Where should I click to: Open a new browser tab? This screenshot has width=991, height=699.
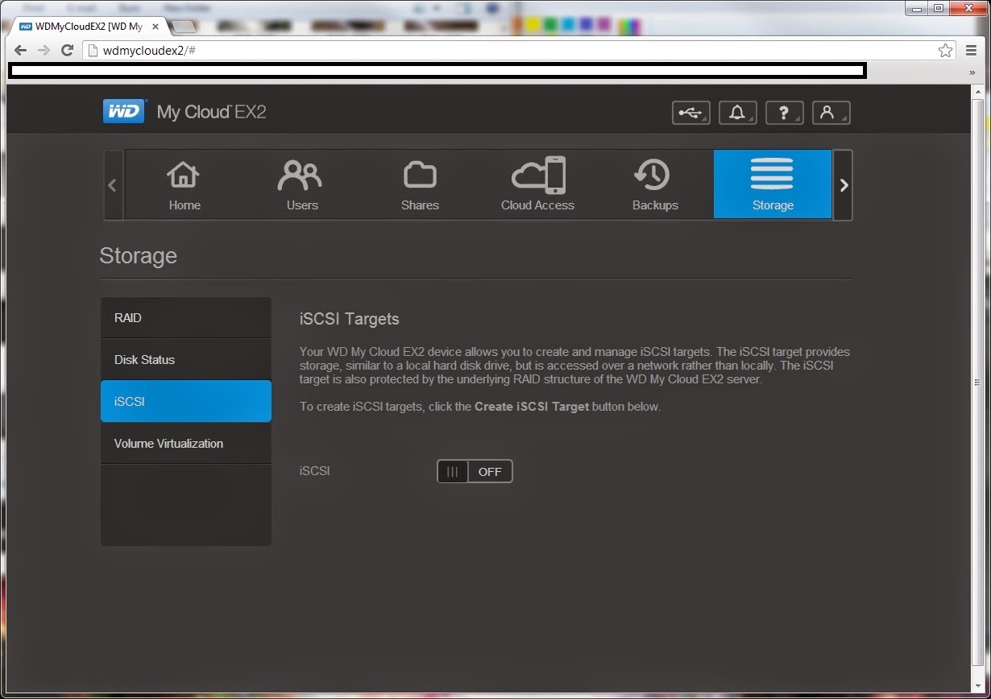[x=184, y=27]
